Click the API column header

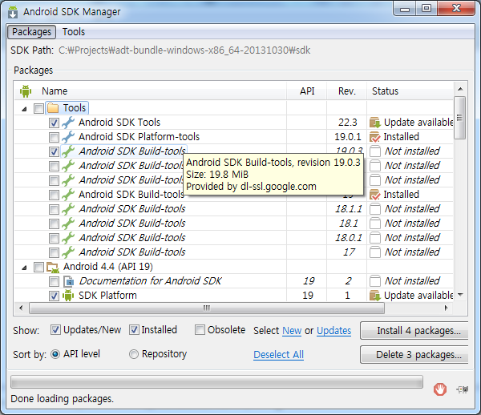[307, 91]
